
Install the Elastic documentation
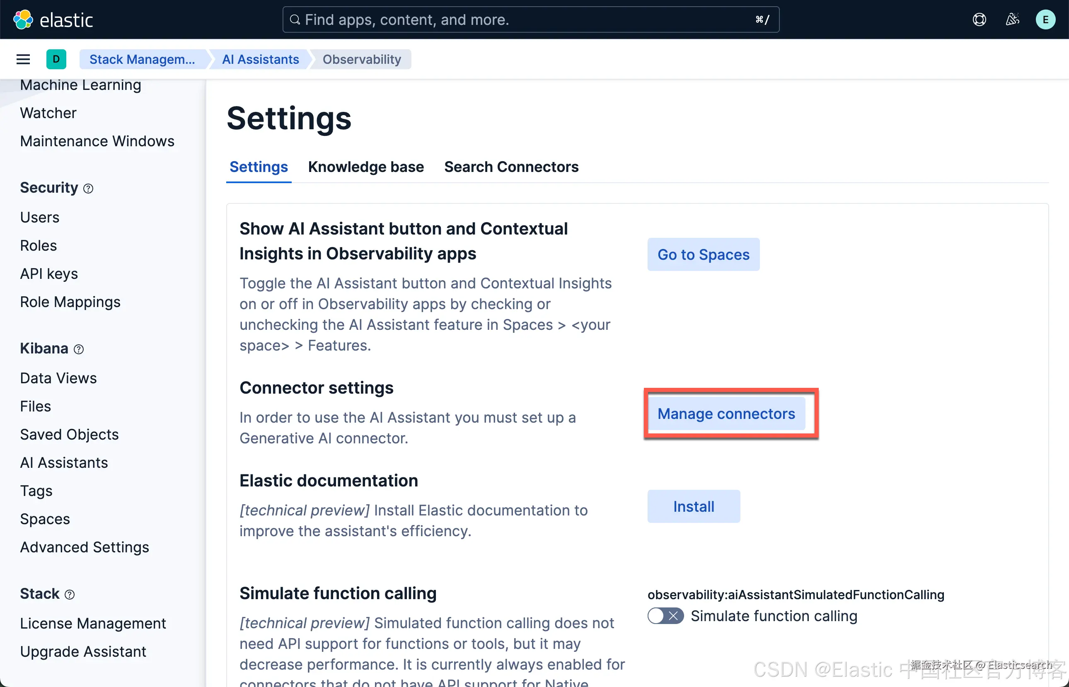694,506
